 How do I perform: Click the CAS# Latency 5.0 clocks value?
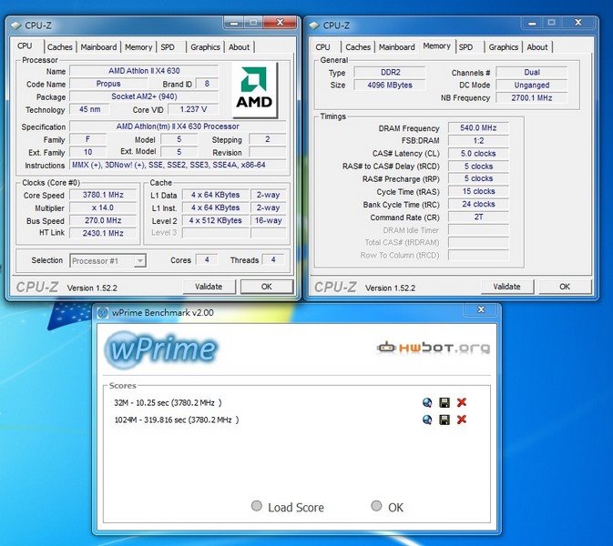pos(478,154)
